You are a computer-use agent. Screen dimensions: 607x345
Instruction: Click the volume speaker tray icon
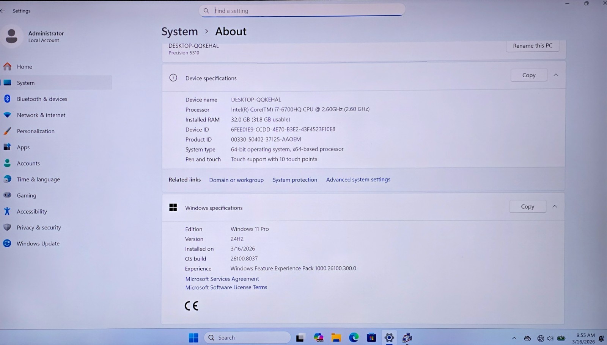click(x=550, y=339)
